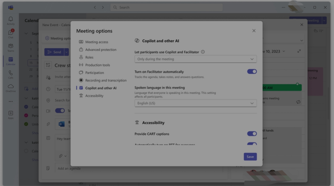Toggle Provide CART captions
Image resolution: width=334 pixels, height=186 pixels.
[252, 134]
